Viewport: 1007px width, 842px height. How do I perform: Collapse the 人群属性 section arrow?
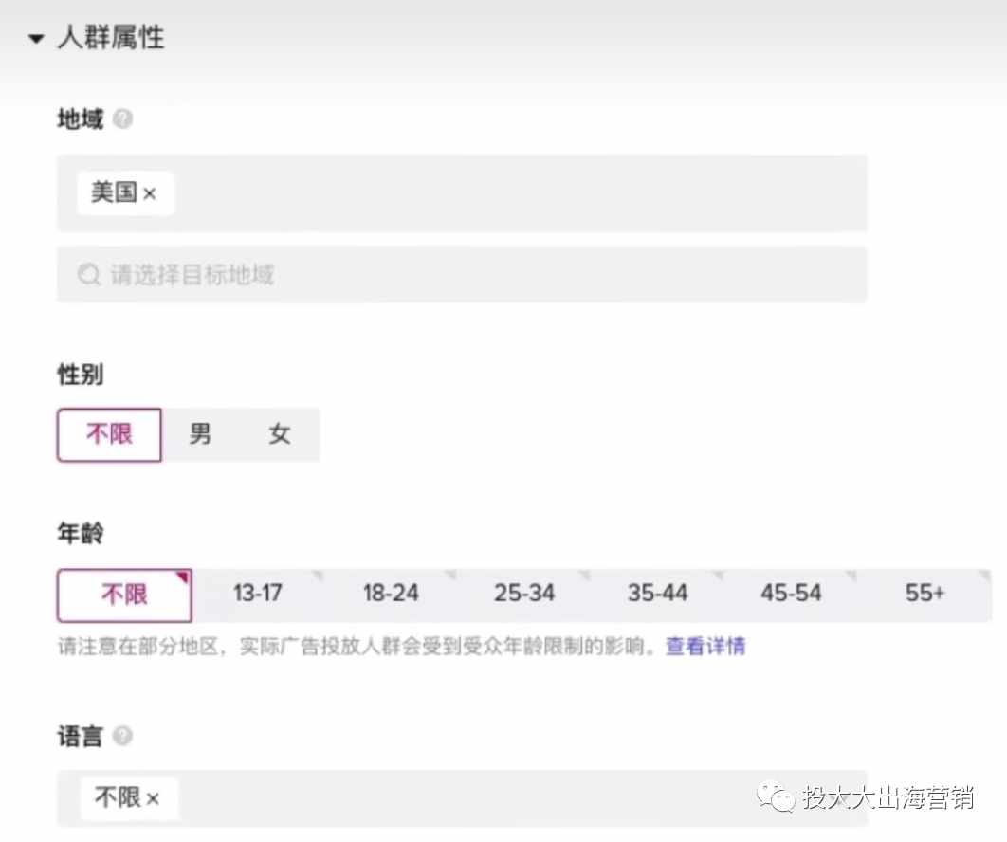coord(37,39)
